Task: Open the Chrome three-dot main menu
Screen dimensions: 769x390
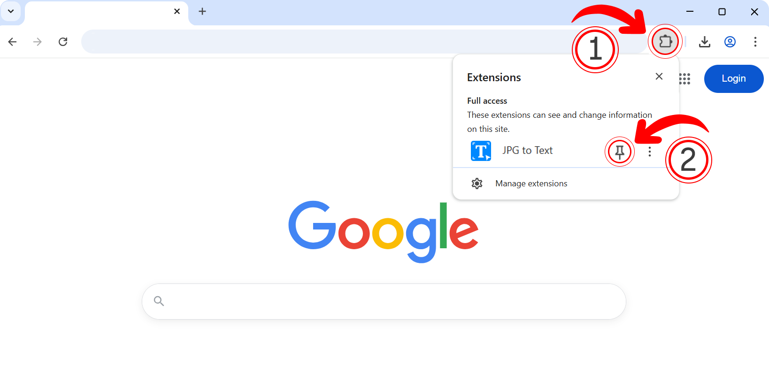Action: pyautogui.click(x=755, y=42)
